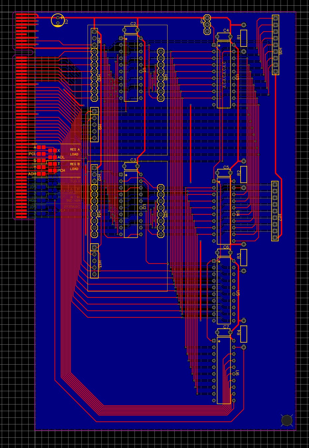Select the H17 pin header
Screen dimensions: 309x448
tap(275, 211)
